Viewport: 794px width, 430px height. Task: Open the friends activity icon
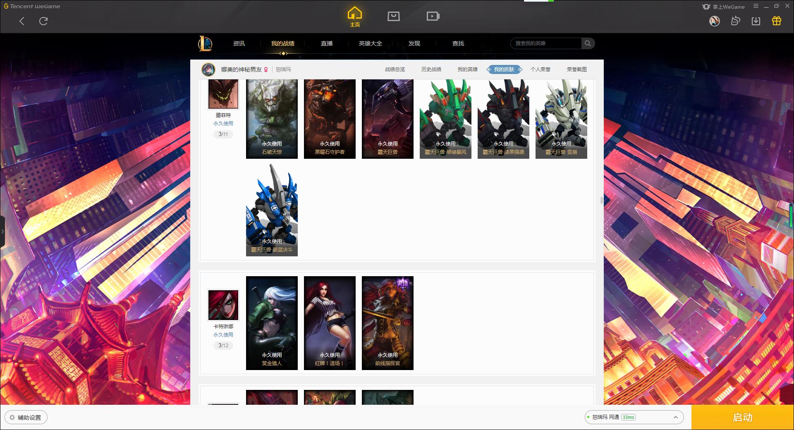pyautogui.click(x=735, y=21)
